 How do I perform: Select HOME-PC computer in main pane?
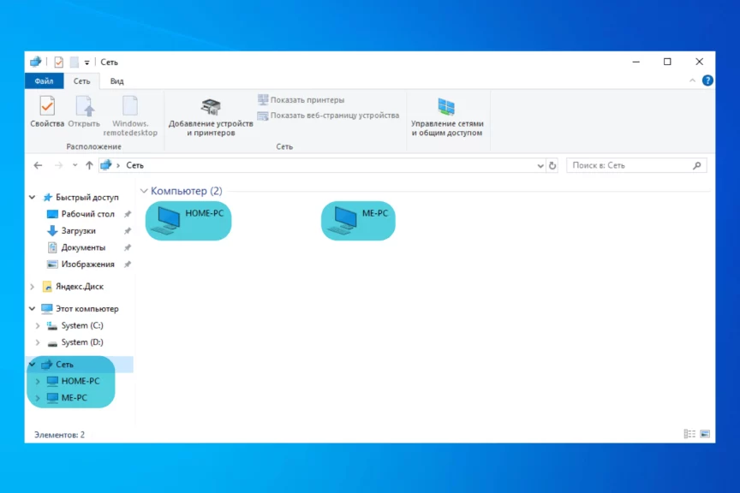click(188, 220)
